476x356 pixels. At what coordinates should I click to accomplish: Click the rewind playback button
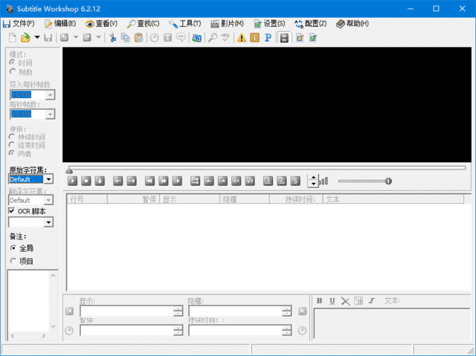pyautogui.click(x=149, y=181)
